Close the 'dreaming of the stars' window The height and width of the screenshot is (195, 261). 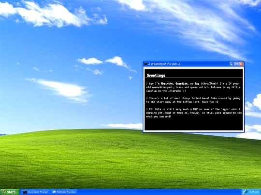point(241,64)
